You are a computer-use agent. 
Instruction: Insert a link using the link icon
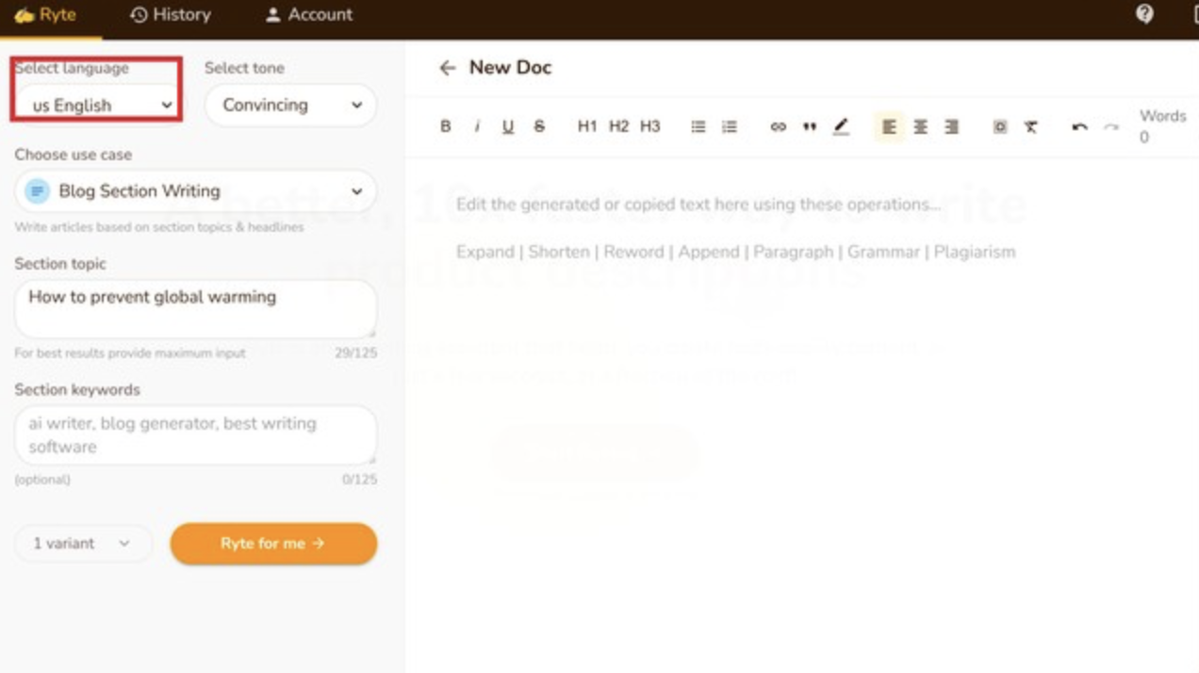(x=778, y=126)
